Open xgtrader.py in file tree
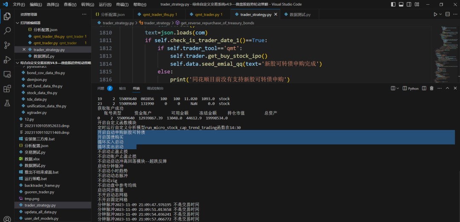Viewport: 460px width, 222px height. [37, 112]
